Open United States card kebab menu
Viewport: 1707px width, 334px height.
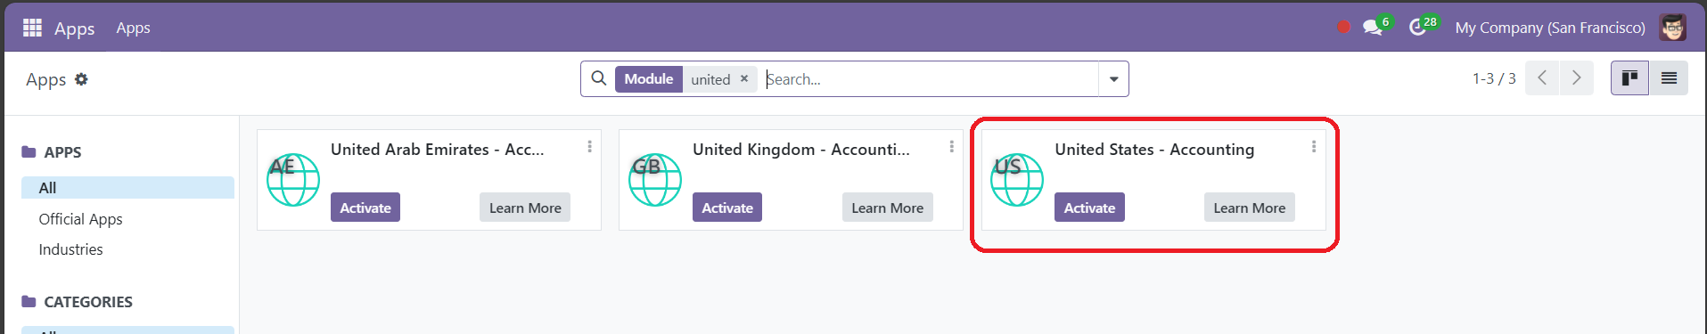(1313, 146)
